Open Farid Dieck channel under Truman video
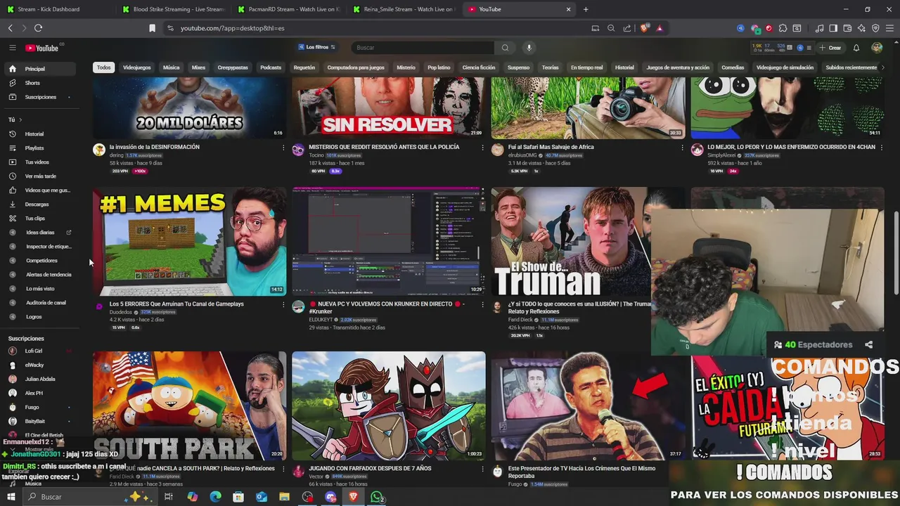Image resolution: width=900 pixels, height=506 pixels. 520,320
